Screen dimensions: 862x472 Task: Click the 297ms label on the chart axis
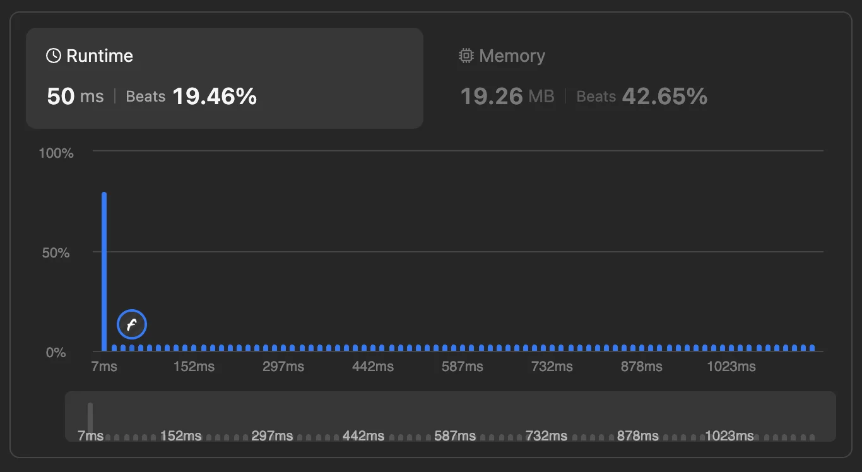[x=283, y=367]
